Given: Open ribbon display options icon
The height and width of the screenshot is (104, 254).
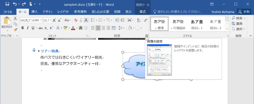Looking at the screenshot, I should coord(212,4).
